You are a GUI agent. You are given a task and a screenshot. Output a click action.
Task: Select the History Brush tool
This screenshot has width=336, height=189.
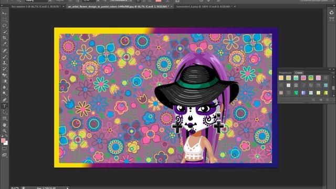4,69
